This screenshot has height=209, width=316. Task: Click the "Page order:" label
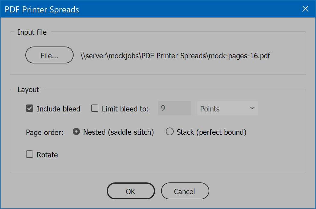(45, 133)
